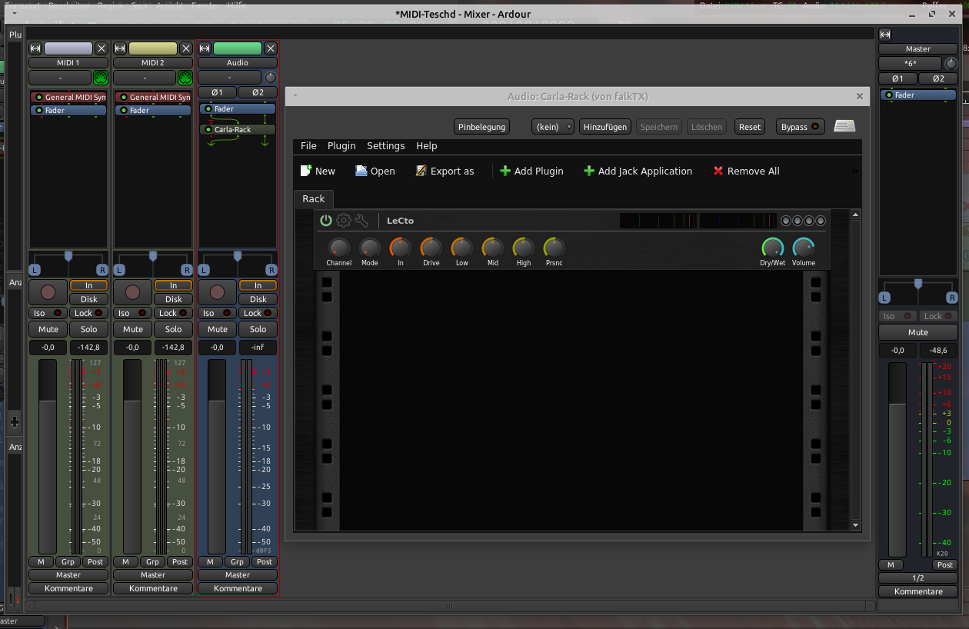Click the Audio strip name button

238,63
